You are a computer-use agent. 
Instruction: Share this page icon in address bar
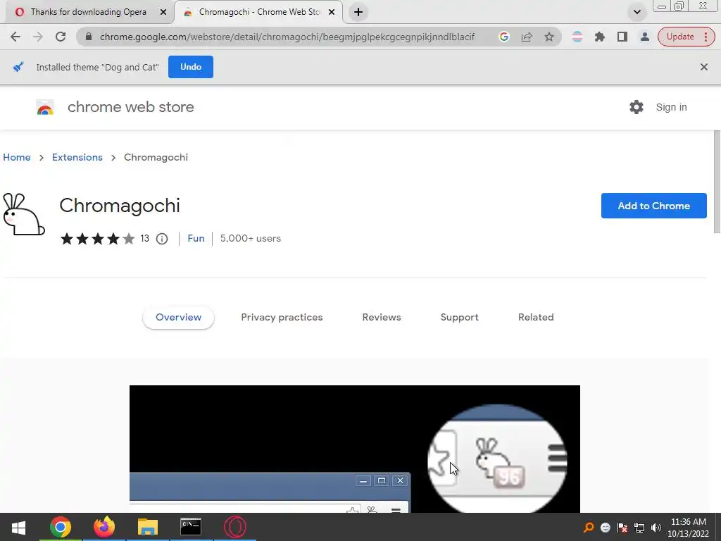click(x=527, y=37)
